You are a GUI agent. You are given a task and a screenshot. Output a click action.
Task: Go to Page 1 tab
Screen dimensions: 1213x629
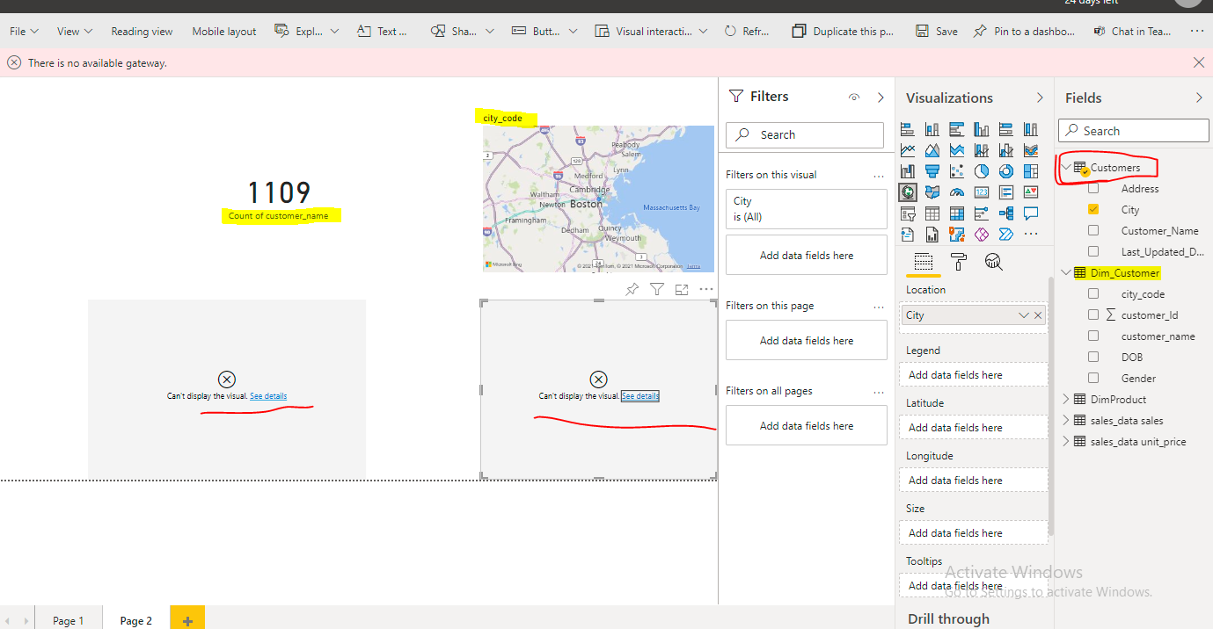coord(69,620)
